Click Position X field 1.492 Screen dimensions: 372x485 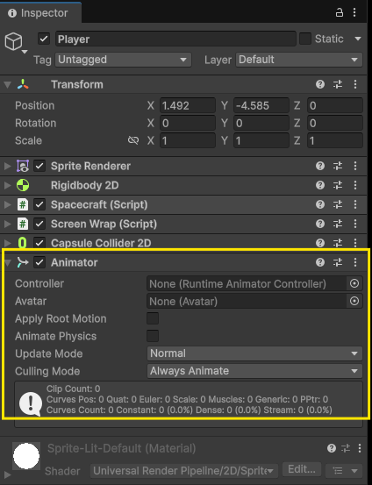tap(188, 105)
